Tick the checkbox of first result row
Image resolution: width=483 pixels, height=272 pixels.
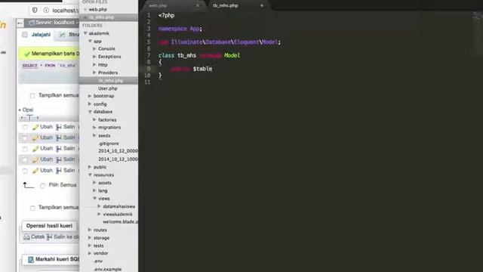(25, 127)
